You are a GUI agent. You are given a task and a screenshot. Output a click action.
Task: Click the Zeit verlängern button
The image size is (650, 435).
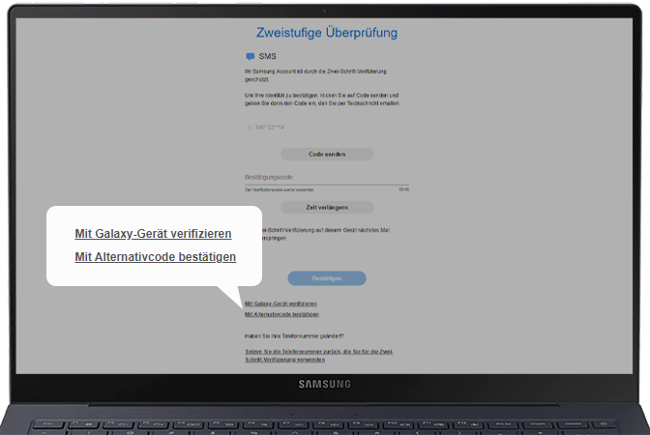pos(327,207)
